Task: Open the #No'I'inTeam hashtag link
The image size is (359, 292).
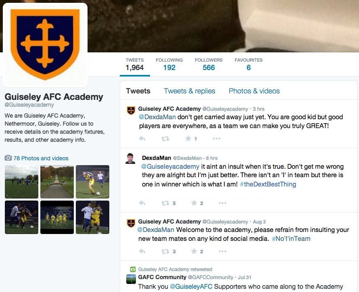Action: click(291, 239)
